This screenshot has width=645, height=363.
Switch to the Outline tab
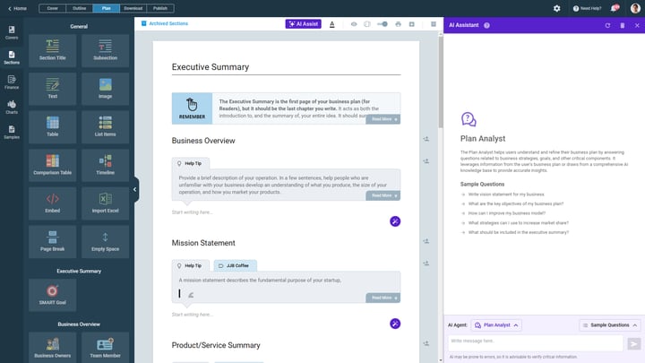coord(80,8)
